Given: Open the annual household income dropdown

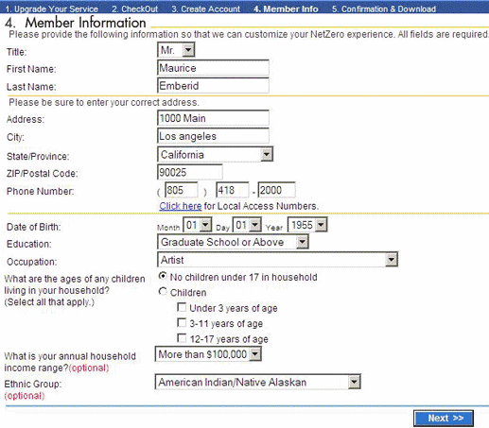Looking at the screenshot, I should (x=208, y=354).
